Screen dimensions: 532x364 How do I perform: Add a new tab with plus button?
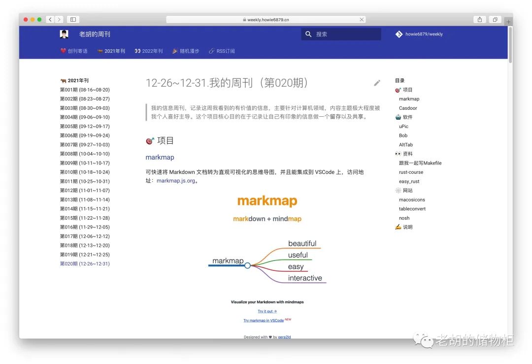(508, 21)
